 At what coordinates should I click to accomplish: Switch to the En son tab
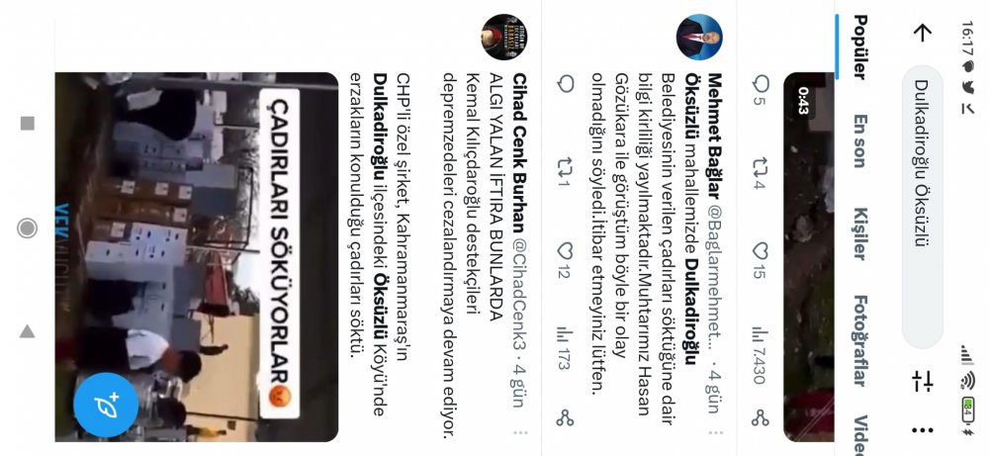click(x=859, y=141)
